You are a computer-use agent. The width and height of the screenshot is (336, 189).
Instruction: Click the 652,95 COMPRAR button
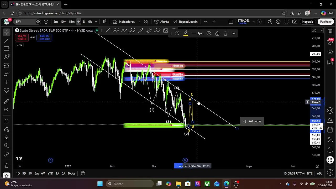tap(44, 38)
